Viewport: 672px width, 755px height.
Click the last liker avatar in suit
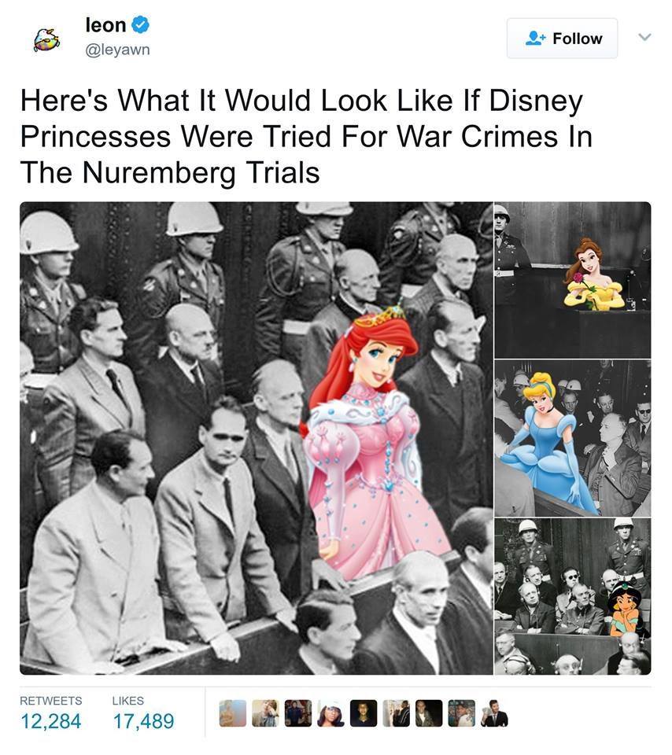pyautogui.click(x=494, y=713)
